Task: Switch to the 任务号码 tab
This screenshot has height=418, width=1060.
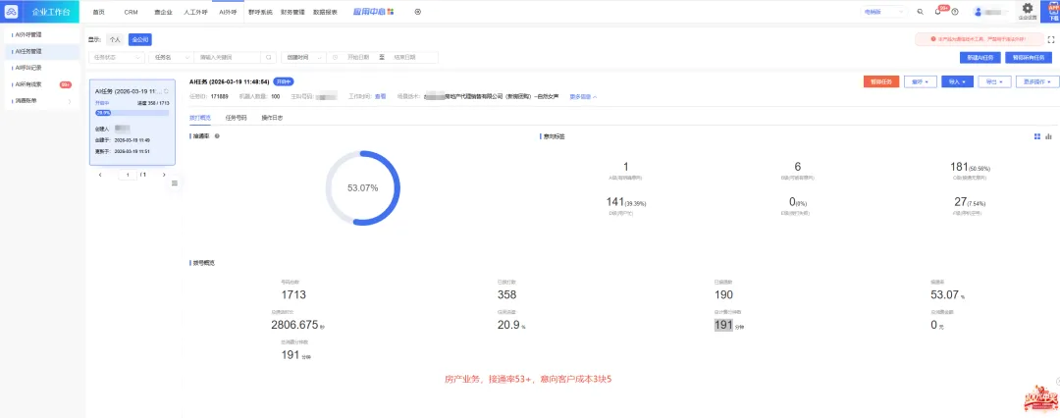Action: tap(236, 118)
